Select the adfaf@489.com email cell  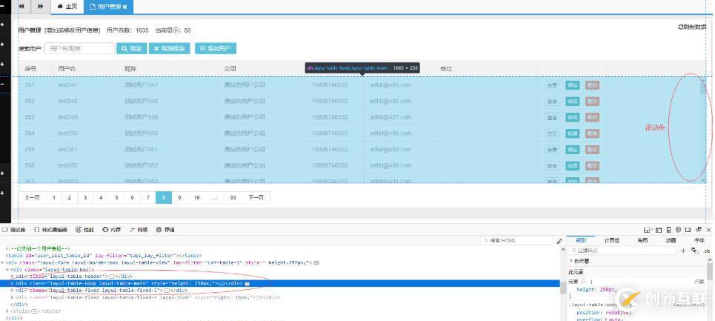(390, 150)
